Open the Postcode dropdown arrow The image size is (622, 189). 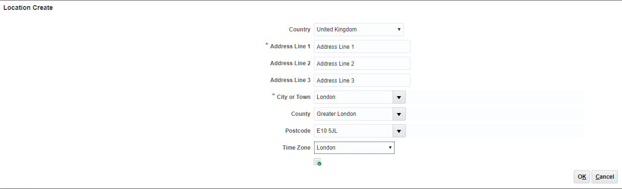[399, 131]
